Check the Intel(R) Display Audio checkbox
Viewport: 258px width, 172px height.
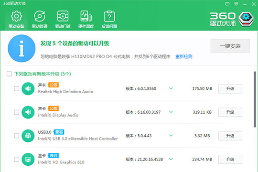[16, 112]
